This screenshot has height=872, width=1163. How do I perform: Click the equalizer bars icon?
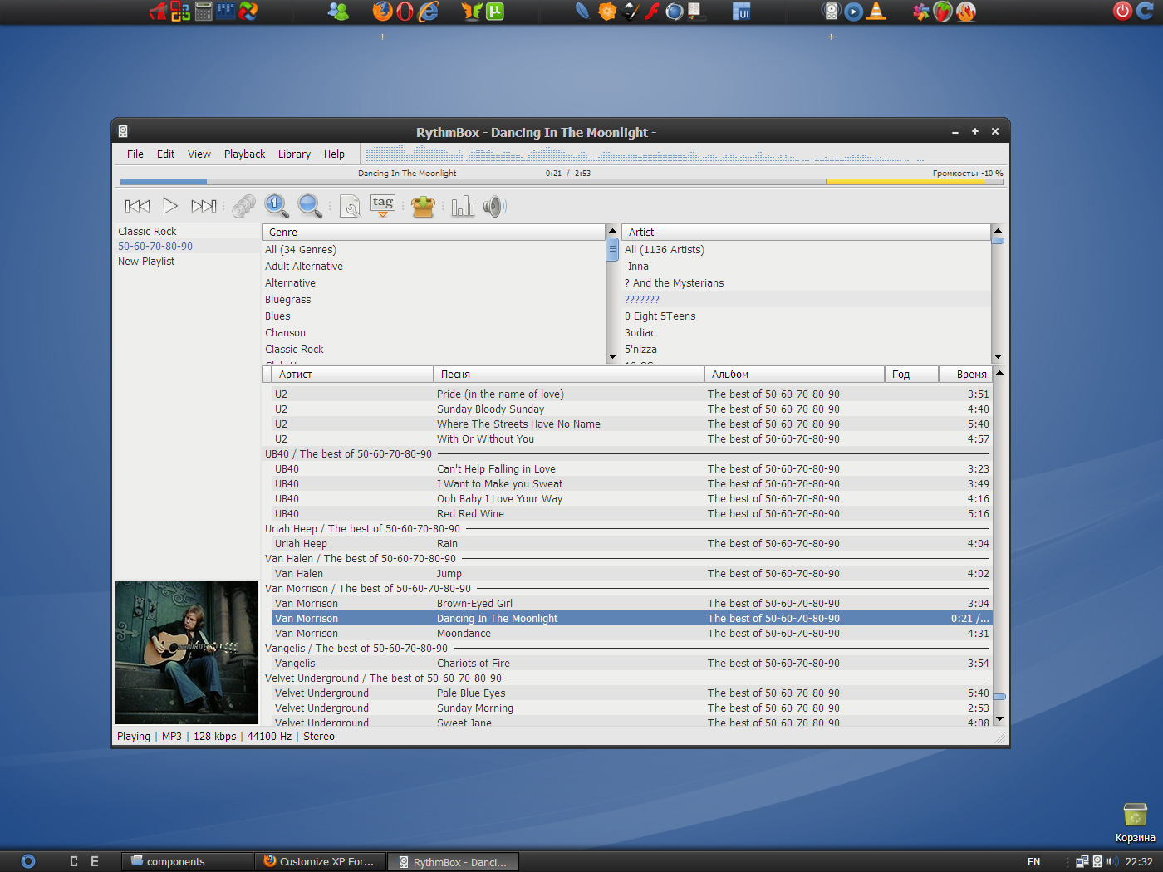463,205
